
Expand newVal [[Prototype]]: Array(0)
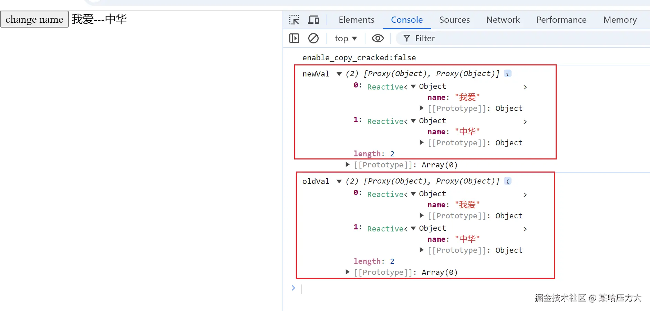coord(348,165)
